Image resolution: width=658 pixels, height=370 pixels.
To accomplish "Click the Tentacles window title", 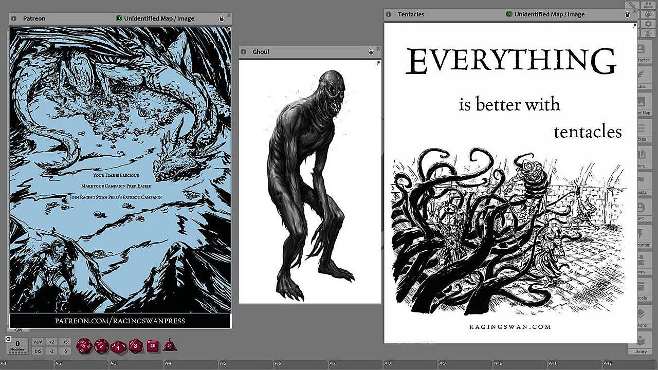I will 411,14.
